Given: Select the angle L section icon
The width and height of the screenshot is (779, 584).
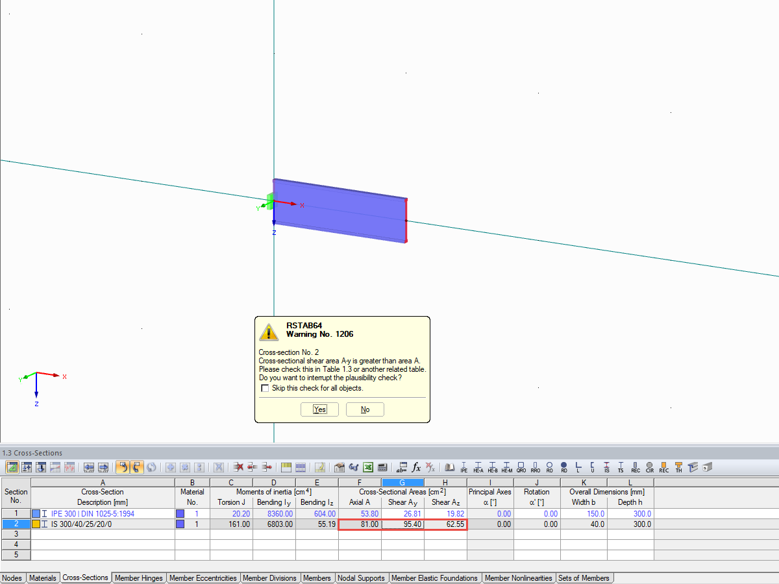Looking at the screenshot, I should pos(578,467).
